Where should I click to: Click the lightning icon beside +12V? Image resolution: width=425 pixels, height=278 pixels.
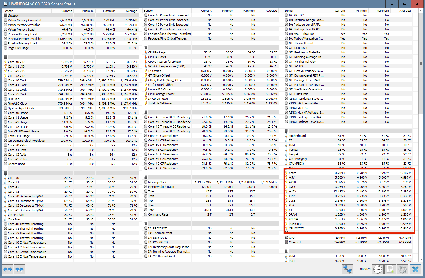286,191
